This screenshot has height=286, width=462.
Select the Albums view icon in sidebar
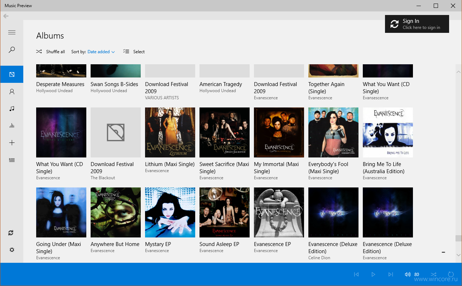[12, 74]
